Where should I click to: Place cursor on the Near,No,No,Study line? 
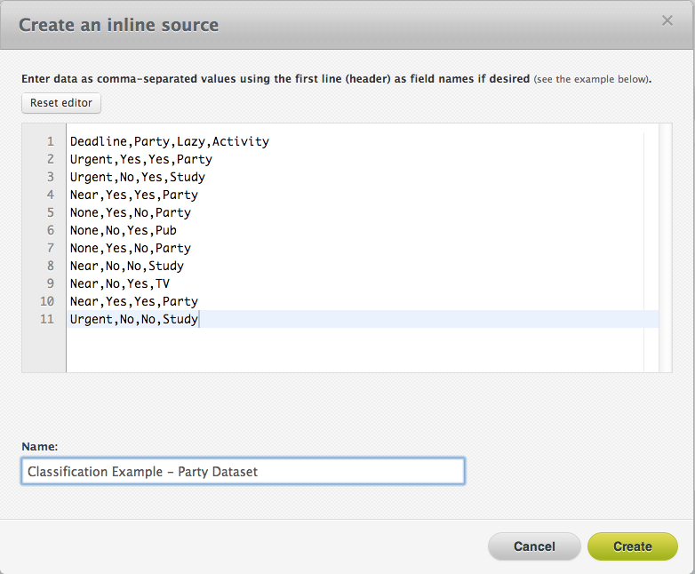pyautogui.click(x=126, y=266)
